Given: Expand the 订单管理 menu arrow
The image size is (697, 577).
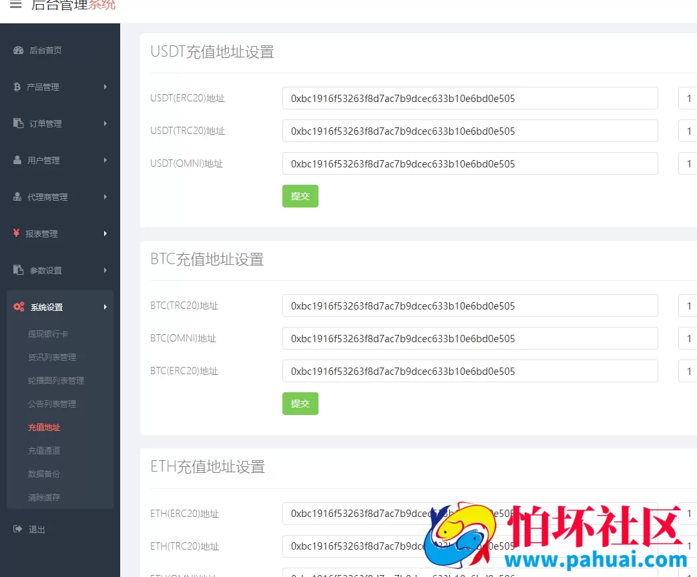Looking at the screenshot, I should [x=105, y=123].
